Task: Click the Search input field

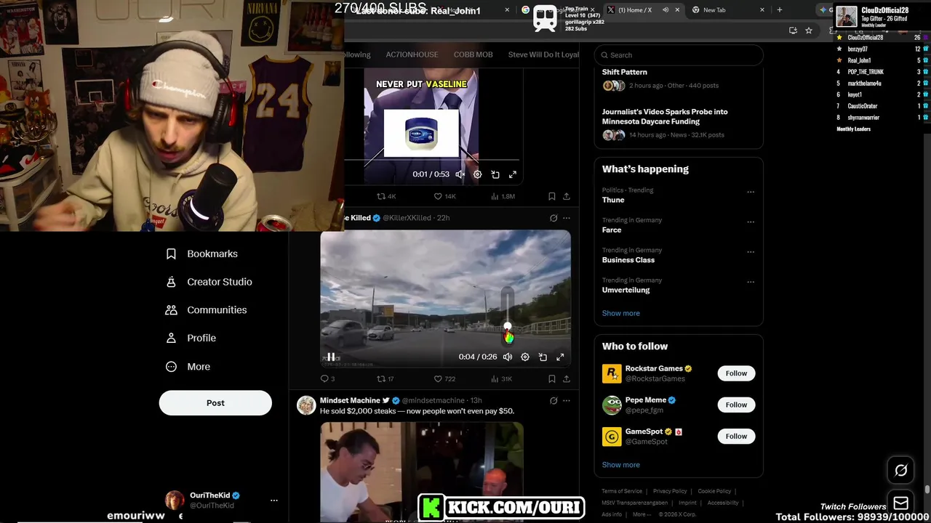Action: (678, 55)
